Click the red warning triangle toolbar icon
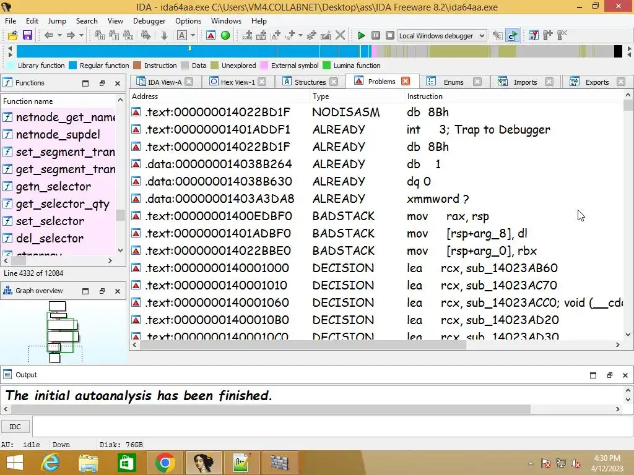The image size is (634, 475). (x=211, y=35)
